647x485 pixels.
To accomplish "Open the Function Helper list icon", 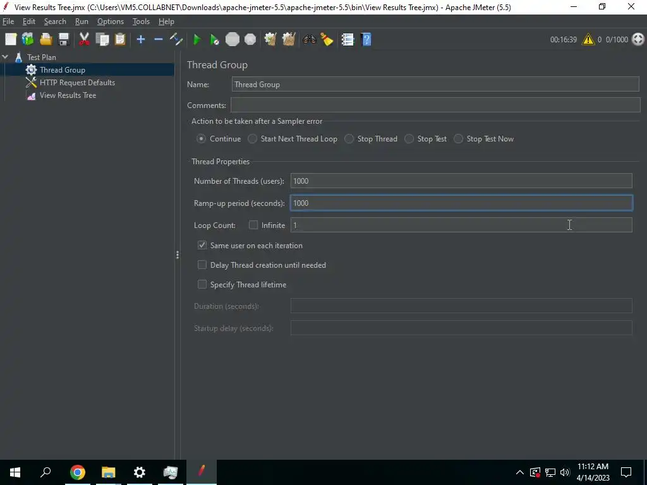I will [x=348, y=40].
